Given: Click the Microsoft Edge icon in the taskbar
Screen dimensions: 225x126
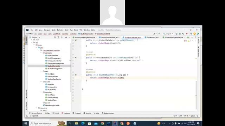Looking at the screenshot, I should pos(83,124).
